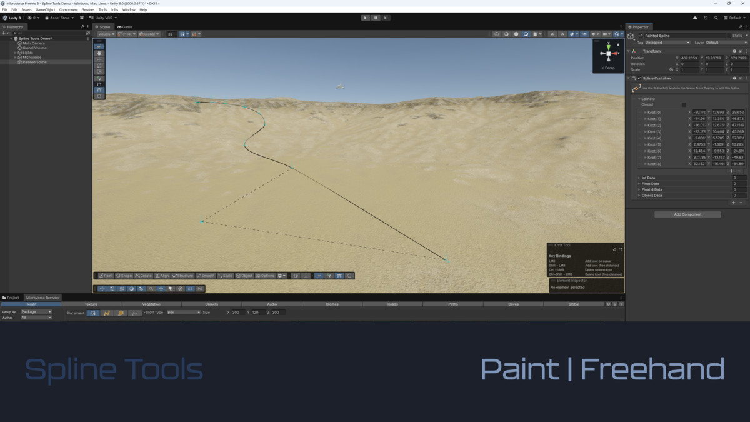Screen dimensions: 750x422
Task: Toggle the Spline Container enabled checkbox
Action: pos(639,78)
